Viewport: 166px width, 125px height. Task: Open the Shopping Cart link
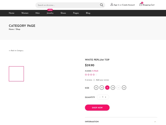[x=148, y=5]
